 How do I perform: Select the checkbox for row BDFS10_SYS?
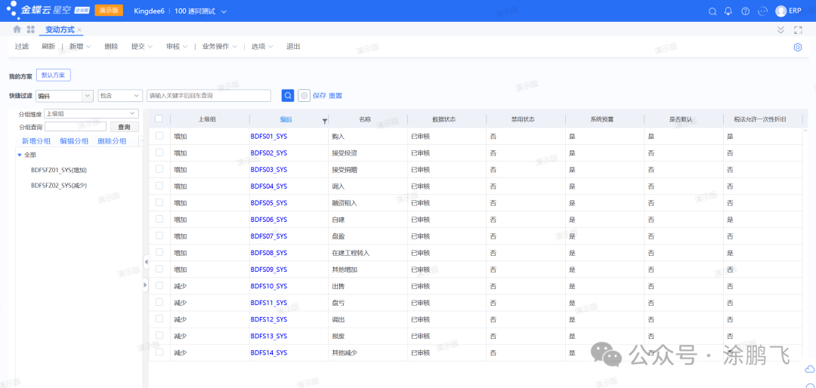(x=159, y=286)
